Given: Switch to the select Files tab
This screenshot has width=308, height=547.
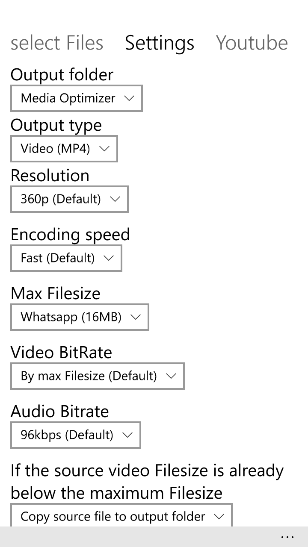Looking at the screenshot, I should coord(57,43).
